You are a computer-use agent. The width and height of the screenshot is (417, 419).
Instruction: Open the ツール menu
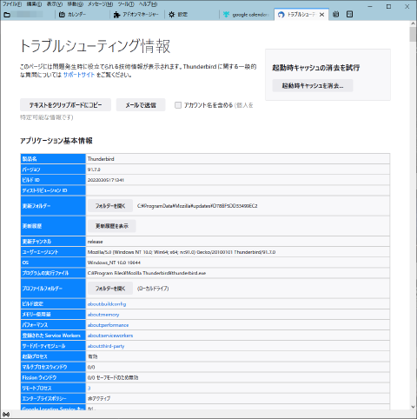(126, 4)
